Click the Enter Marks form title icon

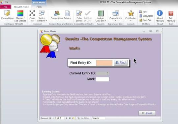pos(42,31)
